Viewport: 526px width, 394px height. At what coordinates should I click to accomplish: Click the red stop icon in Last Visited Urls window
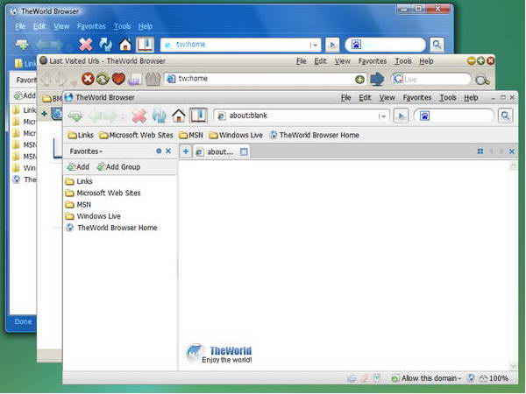(x=88, y=79)
